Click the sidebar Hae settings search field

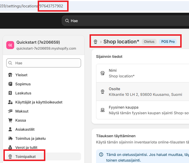44,63
